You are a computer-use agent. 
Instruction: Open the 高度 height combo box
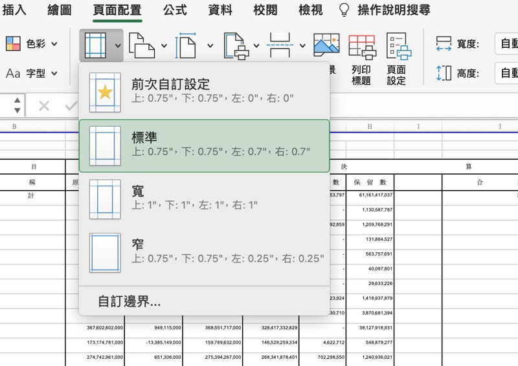point(506,73)
